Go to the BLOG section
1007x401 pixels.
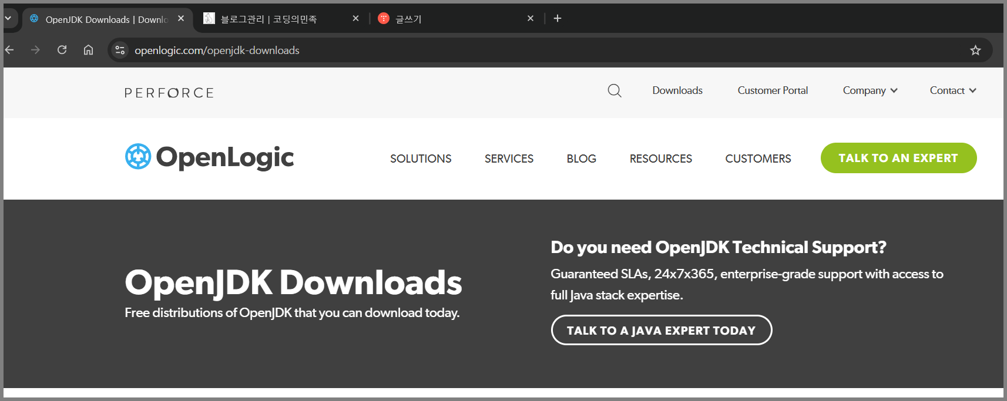[581, 159]
